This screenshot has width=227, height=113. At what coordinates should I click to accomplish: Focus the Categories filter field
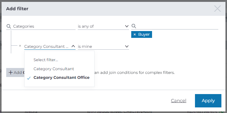coord(41,26)
